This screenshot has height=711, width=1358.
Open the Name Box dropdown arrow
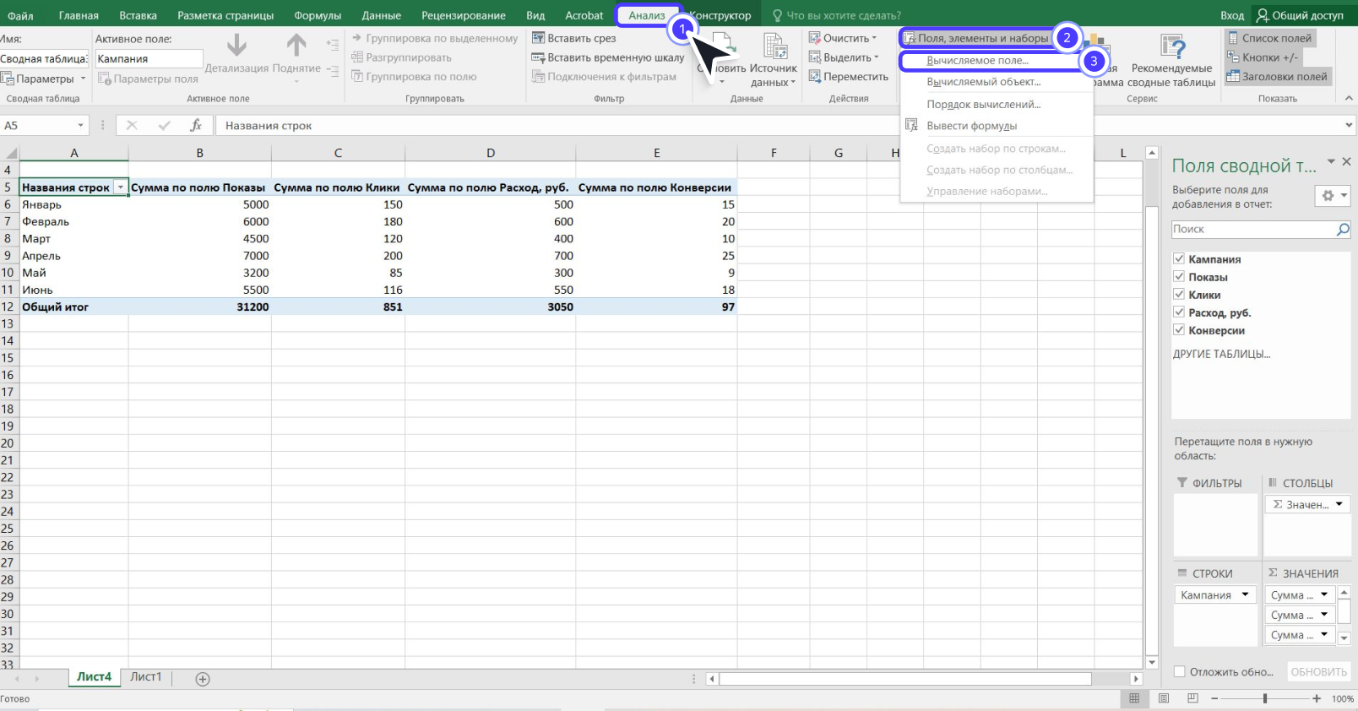click(81, 125)
